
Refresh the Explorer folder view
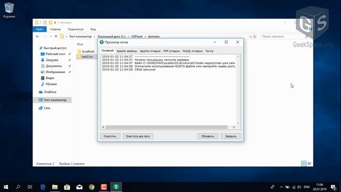coord(255,37)
